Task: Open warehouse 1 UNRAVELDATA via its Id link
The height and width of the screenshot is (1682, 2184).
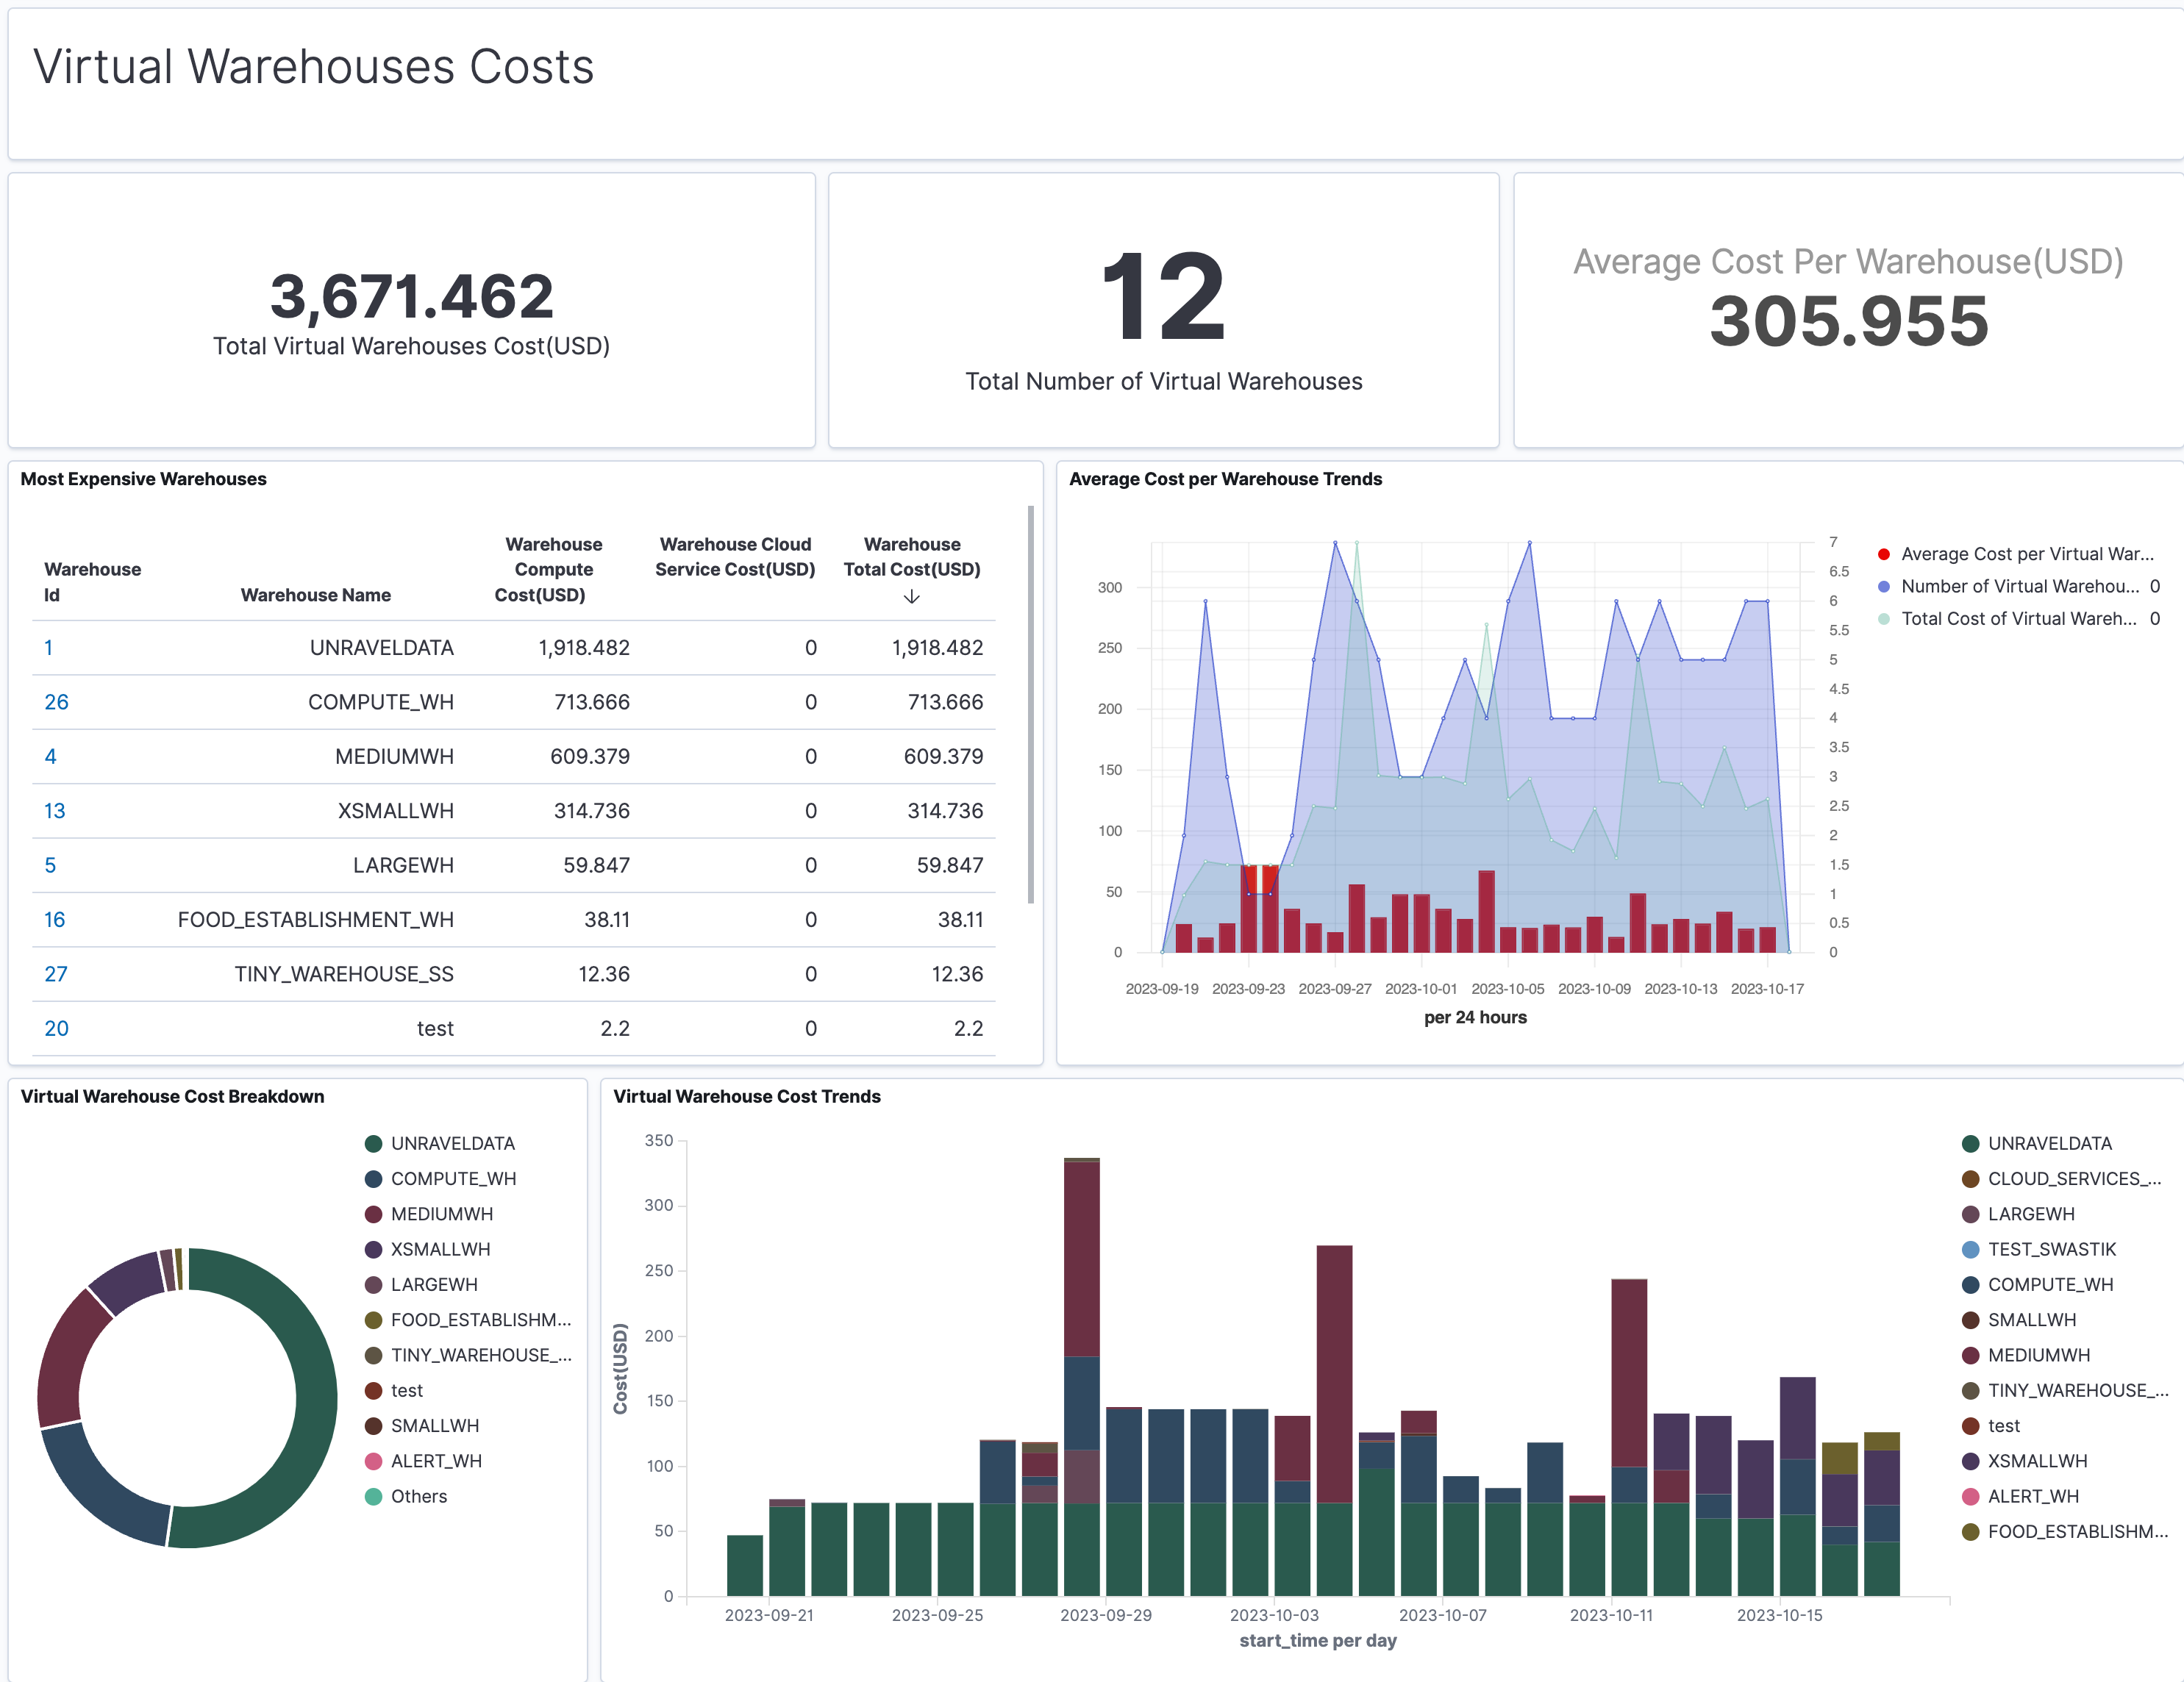Action: click(49, 647)
